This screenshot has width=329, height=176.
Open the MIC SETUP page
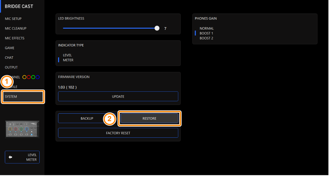coord(13,18)
